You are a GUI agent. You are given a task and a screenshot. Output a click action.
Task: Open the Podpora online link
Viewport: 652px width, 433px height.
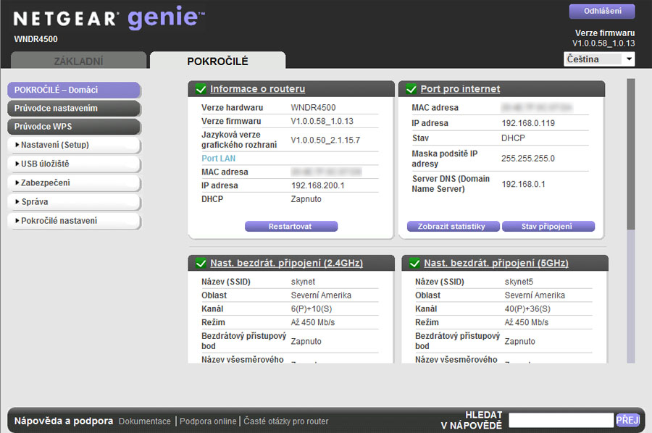(208, 421)
